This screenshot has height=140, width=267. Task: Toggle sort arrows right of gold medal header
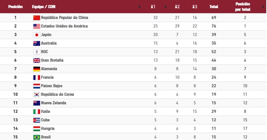pyautogui.click(x=166, y=7)
